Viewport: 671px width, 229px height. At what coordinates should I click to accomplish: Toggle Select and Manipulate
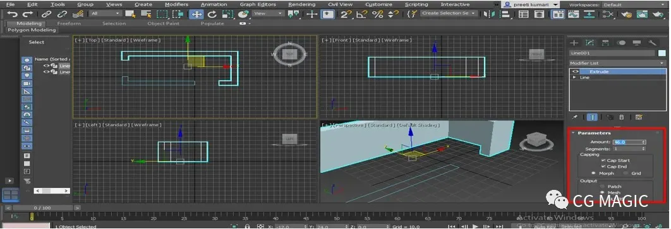[x=312, y=14]
